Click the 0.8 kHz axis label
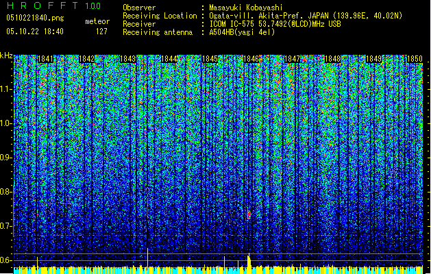Viewport: 431px width, 274px height. click(6, 192)
